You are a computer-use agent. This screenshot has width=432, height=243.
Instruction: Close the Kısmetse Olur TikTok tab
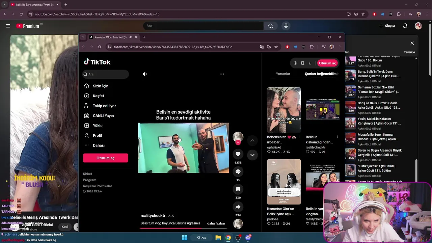(x=136, y=37)
